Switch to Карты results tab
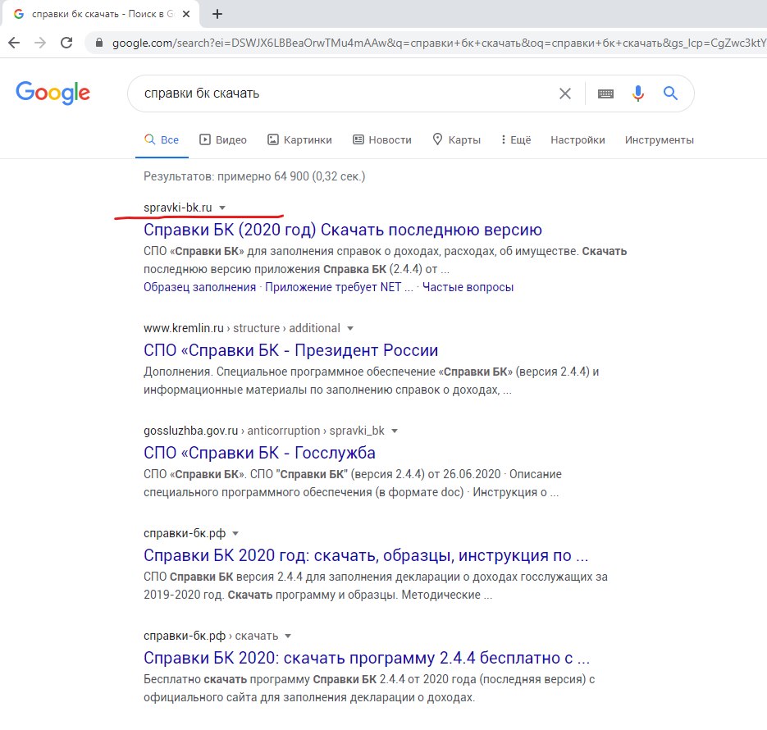 pos(457,139)
